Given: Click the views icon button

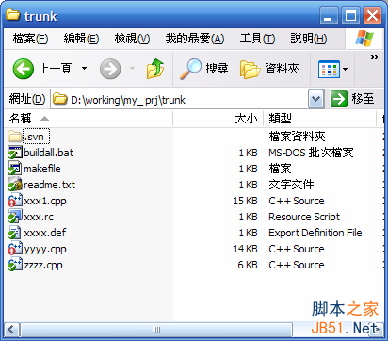Looking at the screenshot, I should (329, 69).
